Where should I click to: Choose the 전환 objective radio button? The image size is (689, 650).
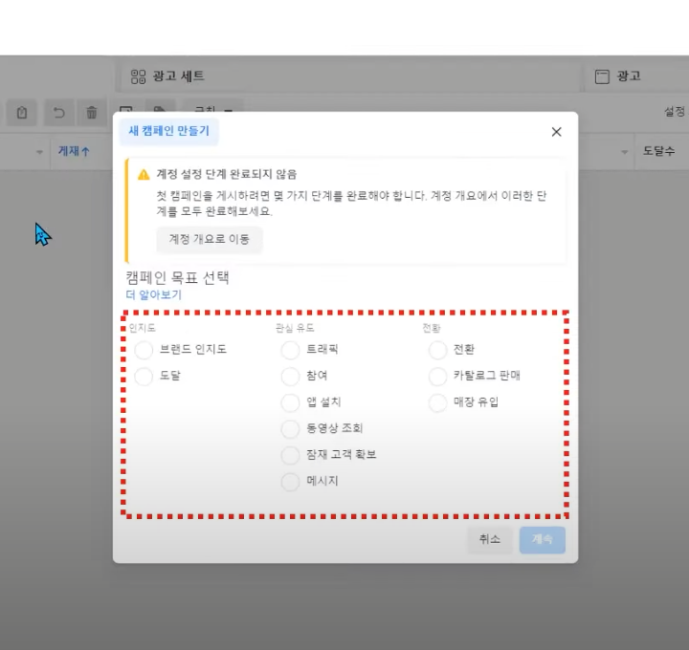pyautogui.click(x=438, y=350)
